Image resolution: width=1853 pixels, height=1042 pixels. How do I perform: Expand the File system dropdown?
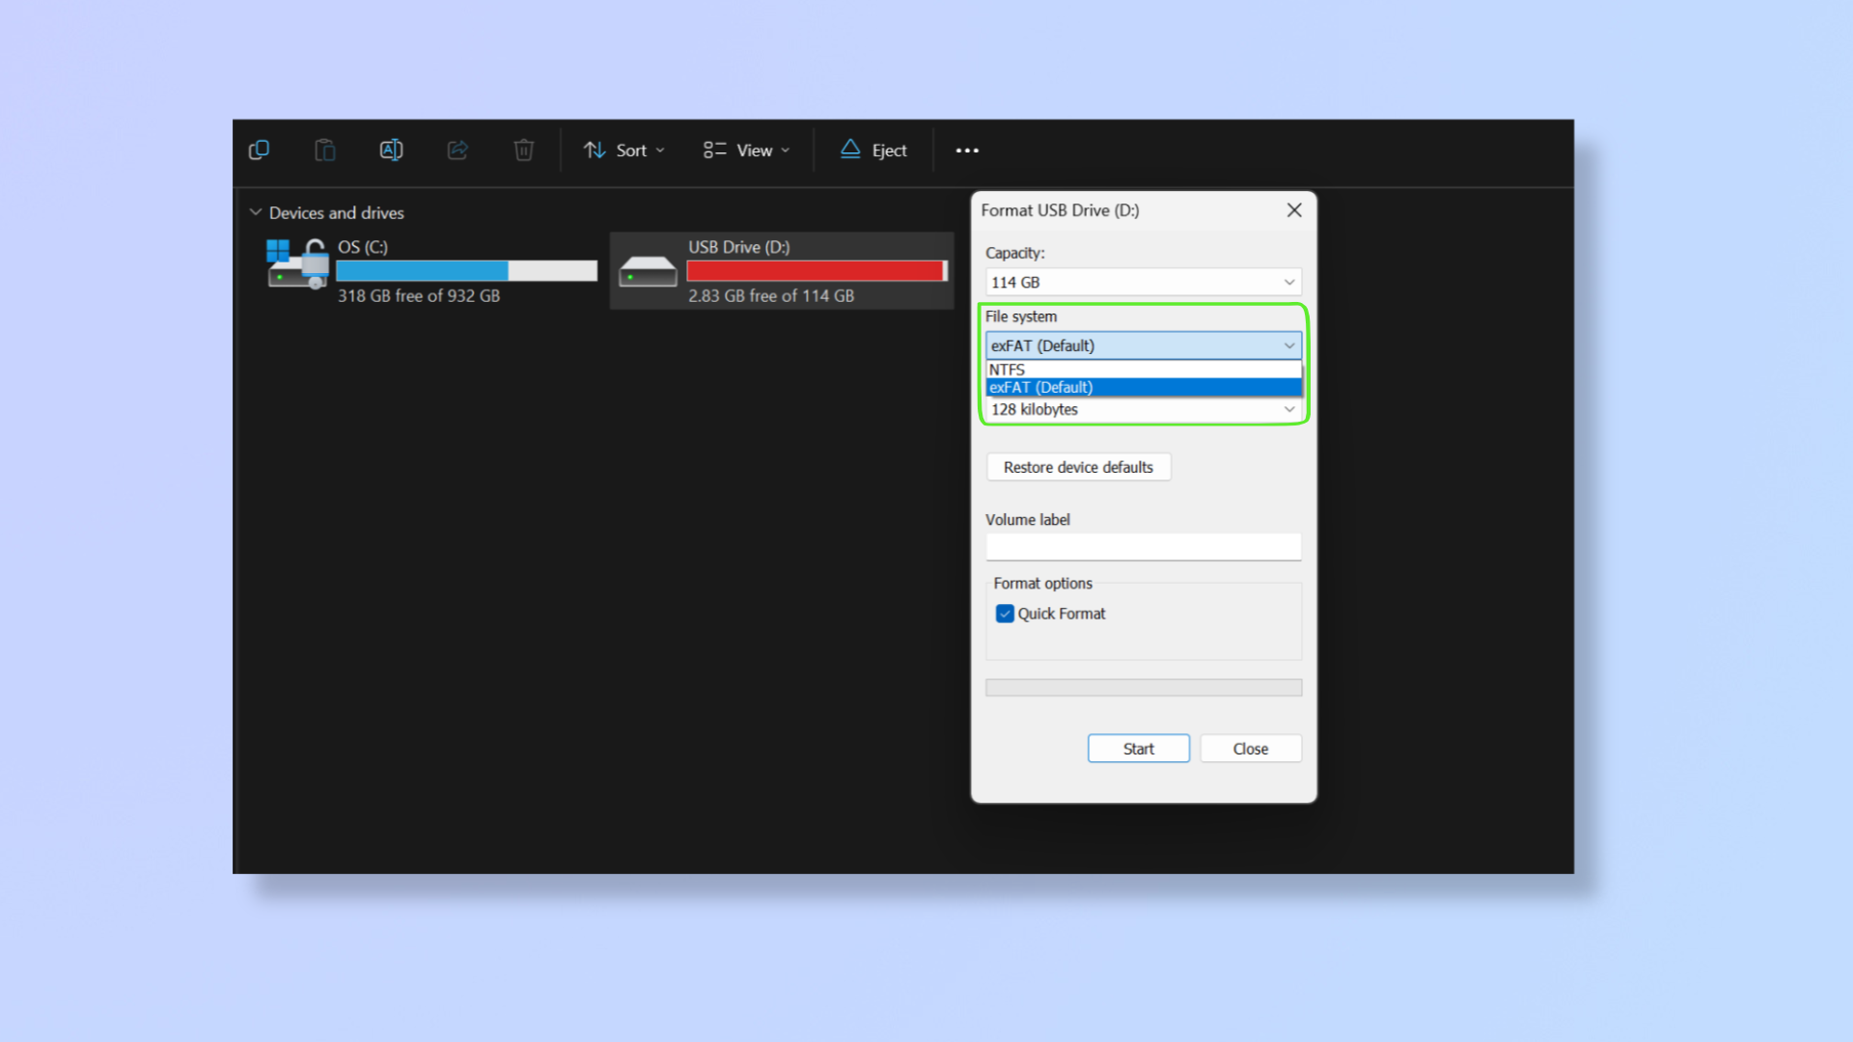click(x=1141, y=344)
